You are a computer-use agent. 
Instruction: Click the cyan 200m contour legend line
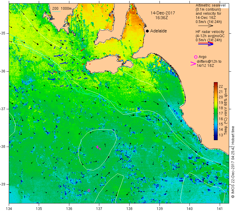pos(56,11)
